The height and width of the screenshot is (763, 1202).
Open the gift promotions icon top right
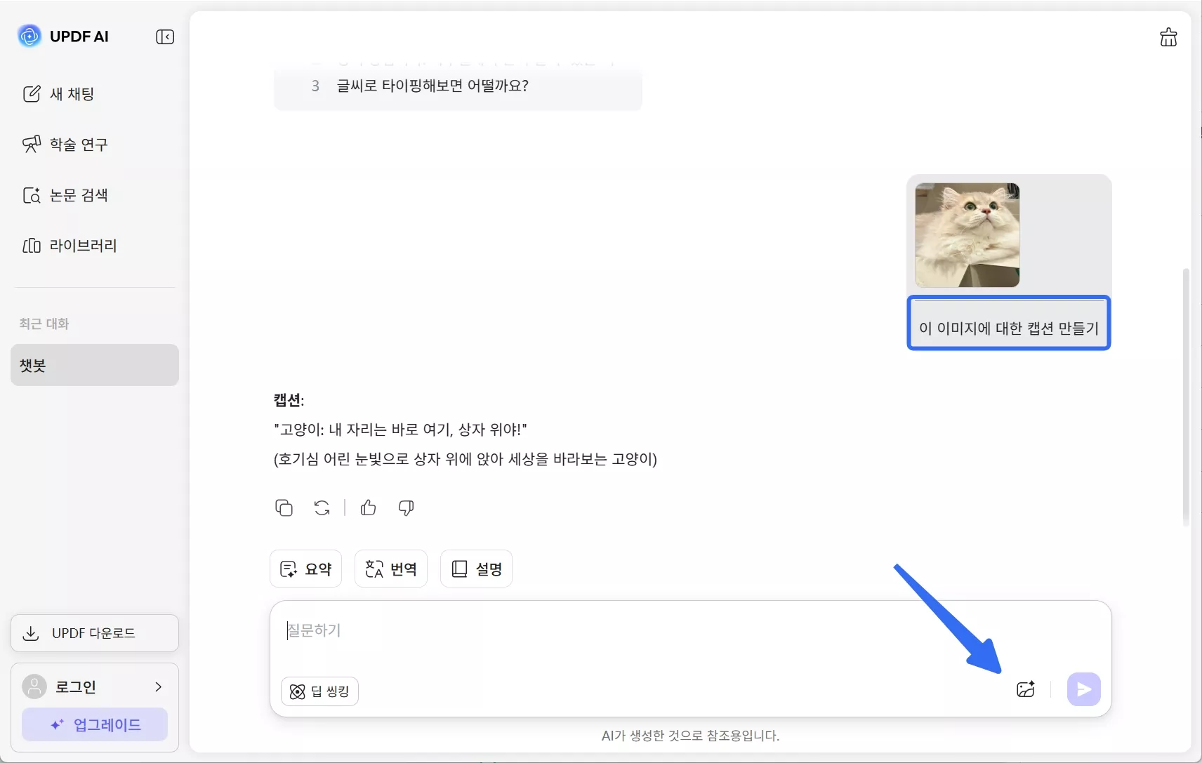click(1168, 37)
